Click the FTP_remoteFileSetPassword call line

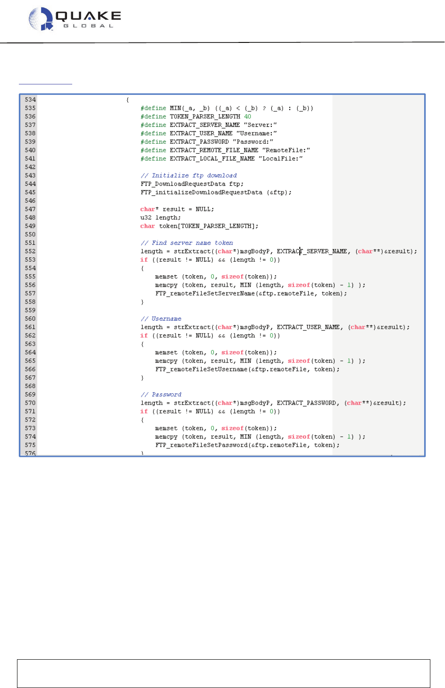247,445
